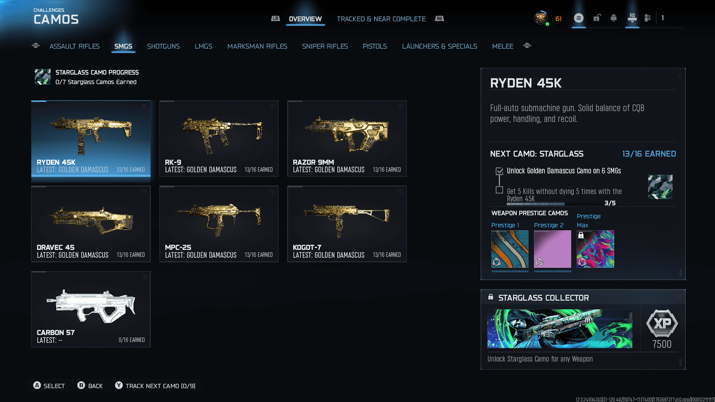Click the XP 7500 reward icon

(x=662, y=323)
